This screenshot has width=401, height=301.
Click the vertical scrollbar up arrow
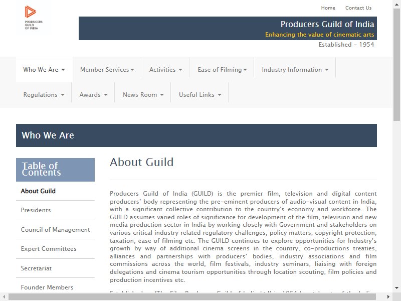396,4
